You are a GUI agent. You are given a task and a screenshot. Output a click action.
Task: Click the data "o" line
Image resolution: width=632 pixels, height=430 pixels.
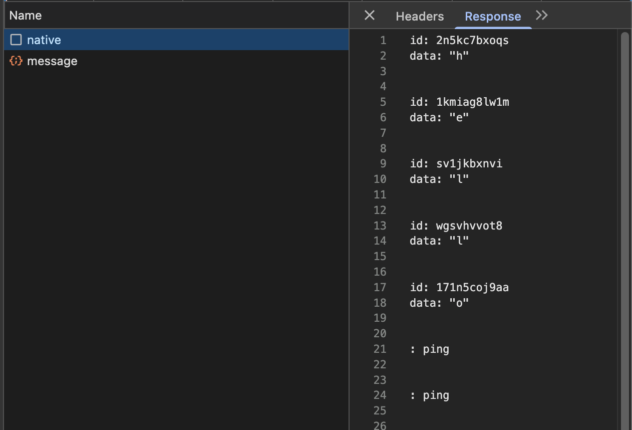point(439,303)
